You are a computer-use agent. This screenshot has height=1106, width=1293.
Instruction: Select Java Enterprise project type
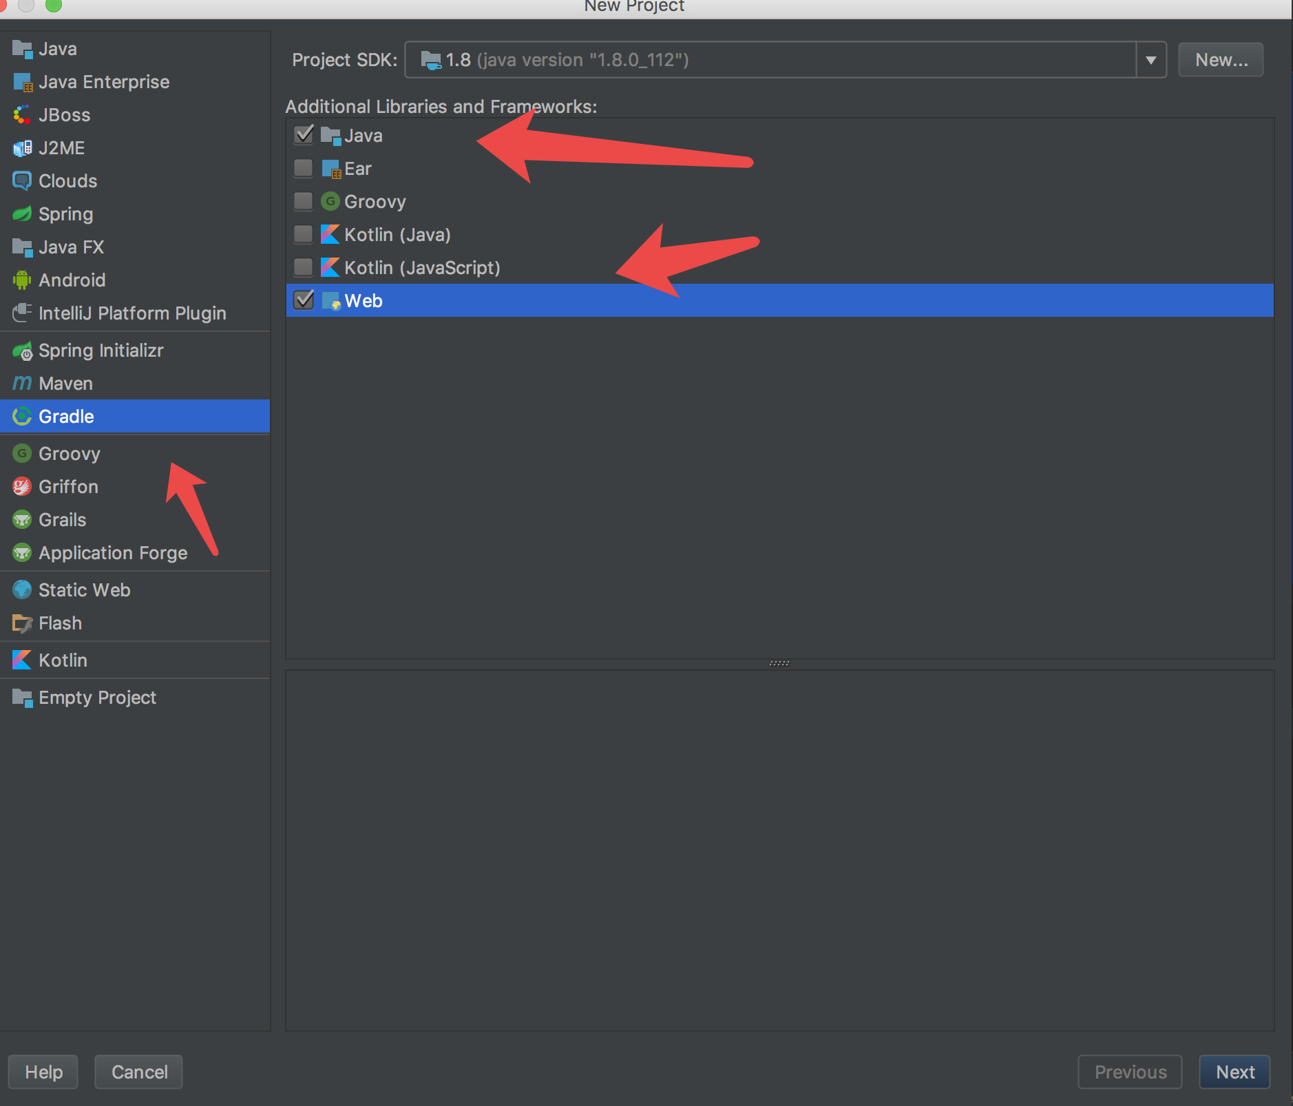point(104,82)
